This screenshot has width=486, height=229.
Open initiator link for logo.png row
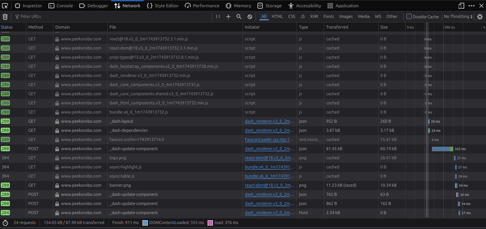tap(270, 158)
